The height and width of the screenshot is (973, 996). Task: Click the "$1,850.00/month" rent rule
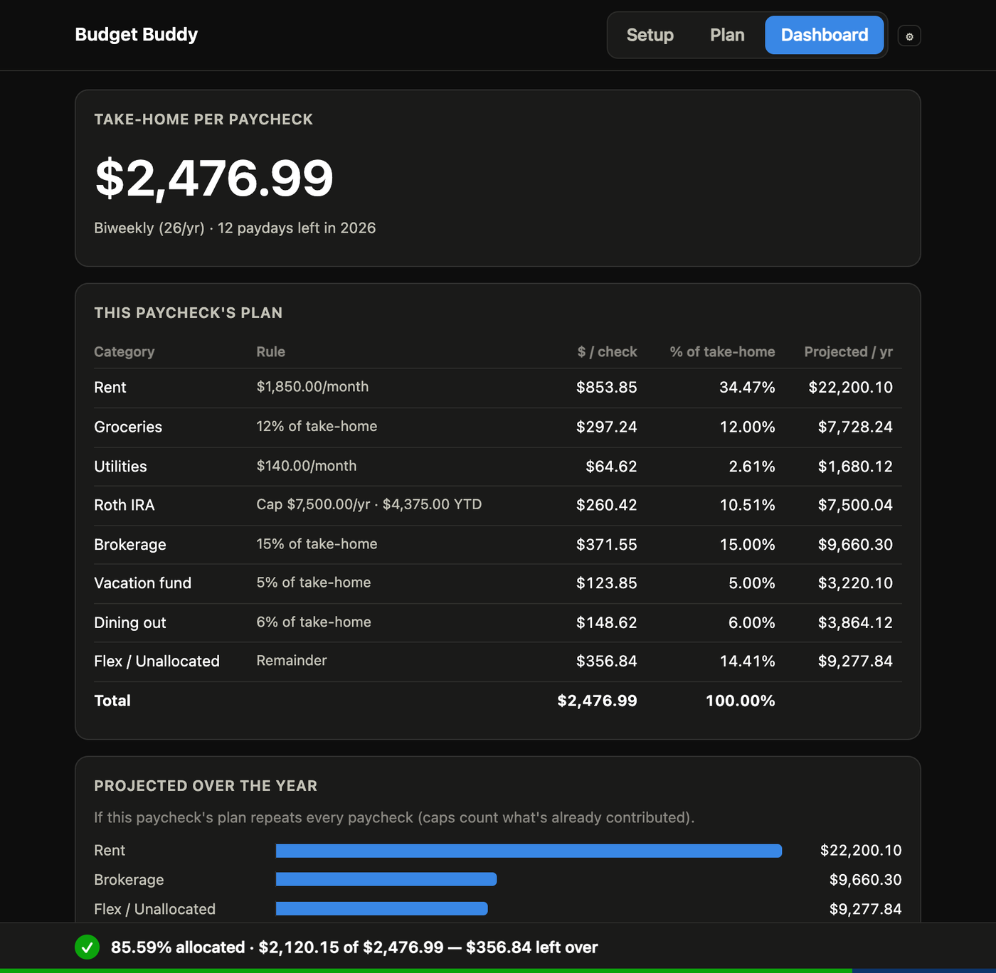(x=313, y=387)
